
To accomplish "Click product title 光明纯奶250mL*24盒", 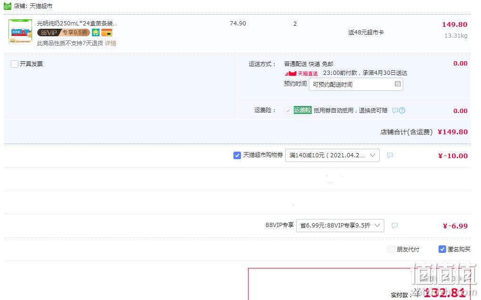I will point(77,23).
